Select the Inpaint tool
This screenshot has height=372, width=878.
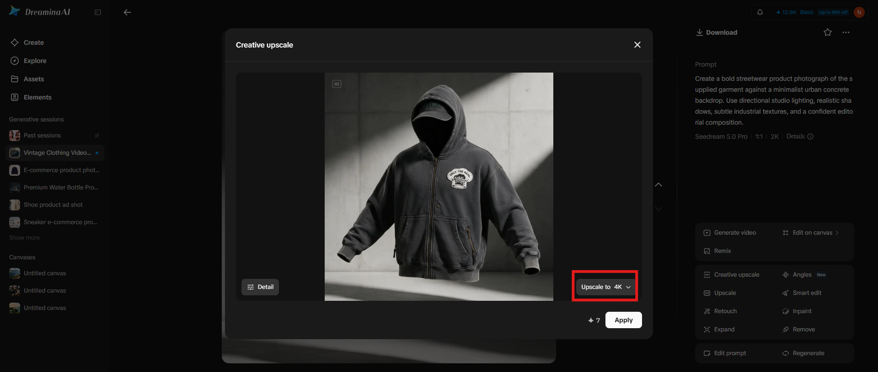coord(797,311)
